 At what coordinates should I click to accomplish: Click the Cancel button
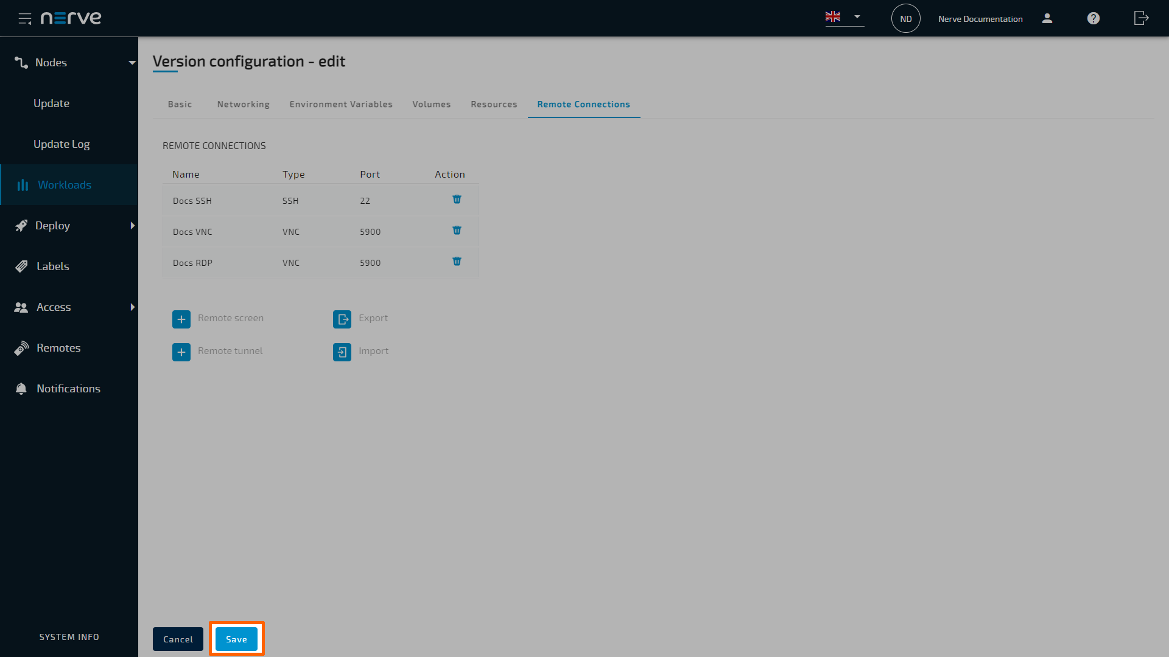click(178, 639)
